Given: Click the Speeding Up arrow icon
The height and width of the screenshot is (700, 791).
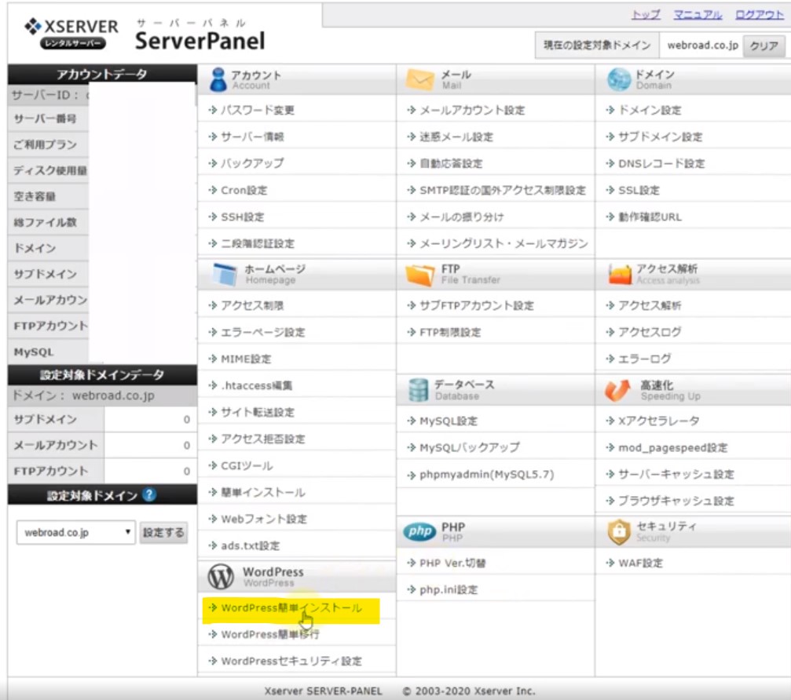Looking at the screenshot, I should tap(617, 390).
